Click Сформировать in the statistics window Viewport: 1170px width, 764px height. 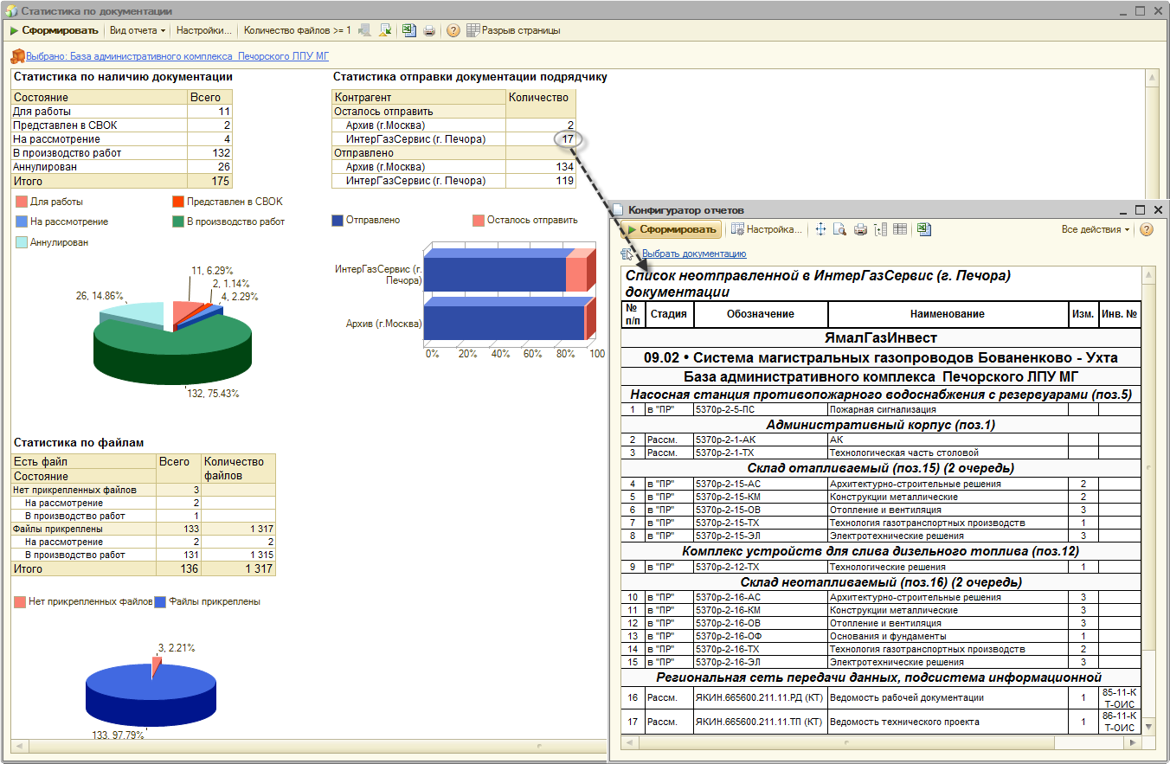(x=54, y=30)
